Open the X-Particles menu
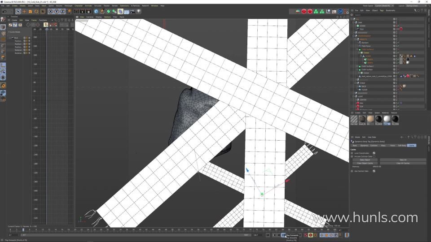The height and width of the screenshot is (242, 431). pyautogui.click(x=135, y=5)
